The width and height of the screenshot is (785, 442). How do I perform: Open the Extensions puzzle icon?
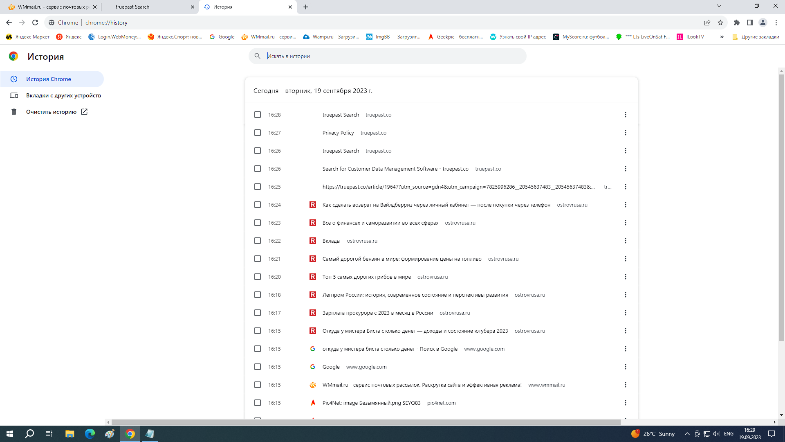coord(737,23)
